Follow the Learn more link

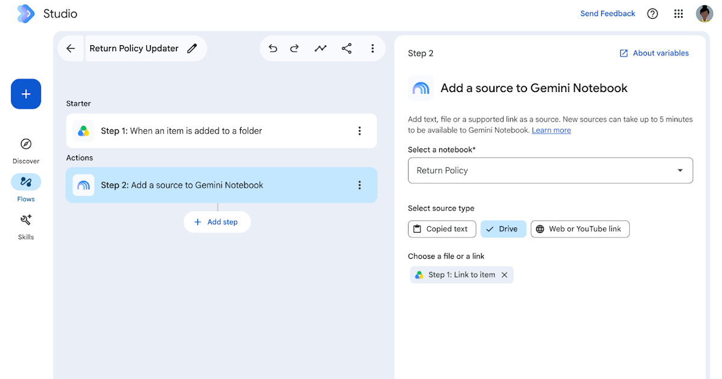pyautogui.click(x=551, y=131)
